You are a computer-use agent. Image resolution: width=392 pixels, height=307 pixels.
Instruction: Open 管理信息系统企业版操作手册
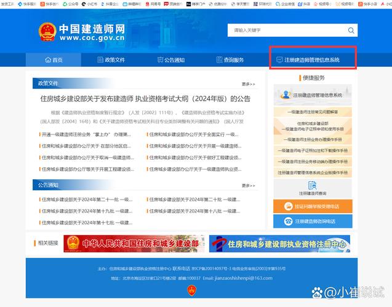(313, 173)
